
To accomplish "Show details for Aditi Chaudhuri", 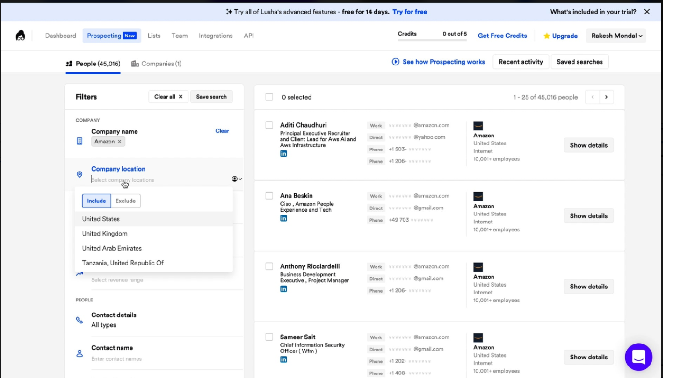I will coord(589,145).
